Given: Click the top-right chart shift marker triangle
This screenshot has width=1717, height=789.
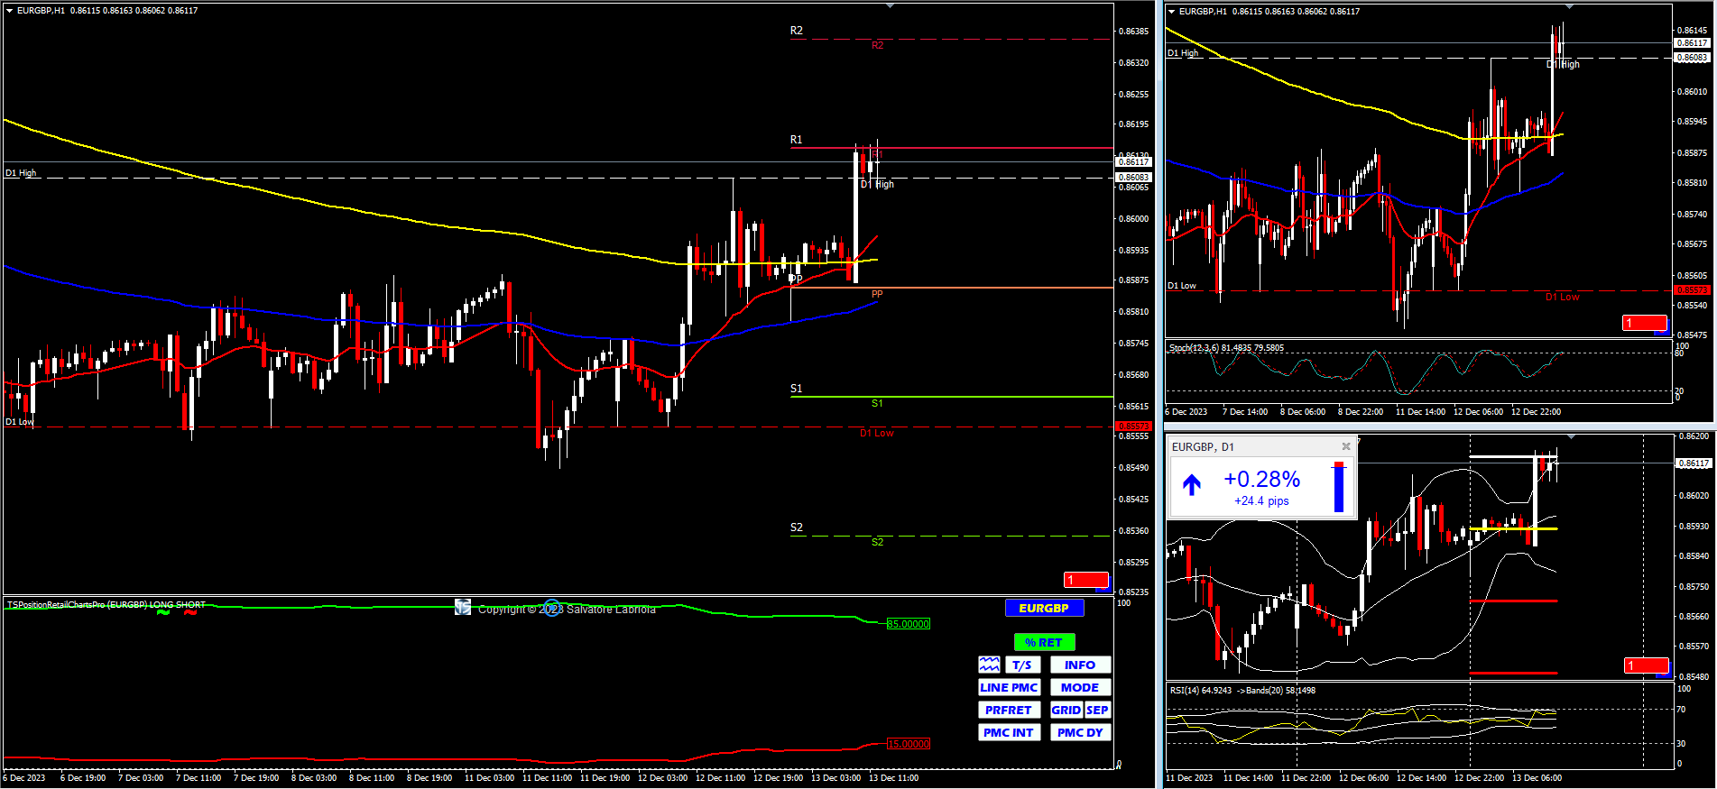Looking at the screenshot, I should coord(1569,6).
